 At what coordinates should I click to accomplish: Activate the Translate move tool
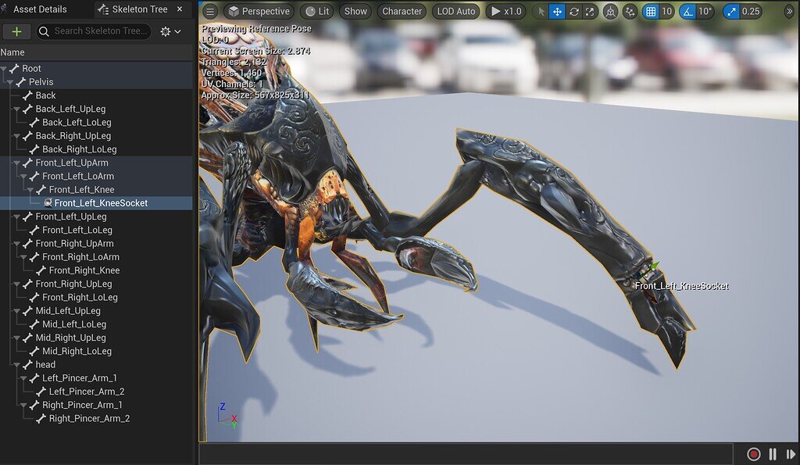pyautogui.click(x=556, y=11)
